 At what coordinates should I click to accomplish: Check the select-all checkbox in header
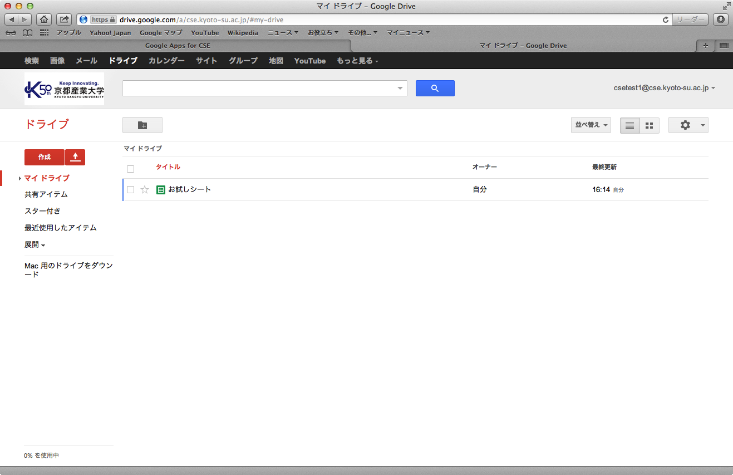(x=131, y=169)
